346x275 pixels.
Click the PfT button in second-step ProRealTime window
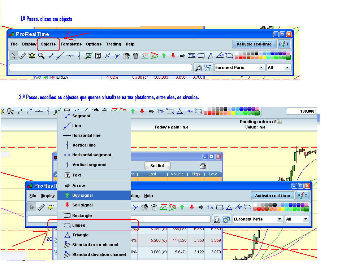click(302, 196)
